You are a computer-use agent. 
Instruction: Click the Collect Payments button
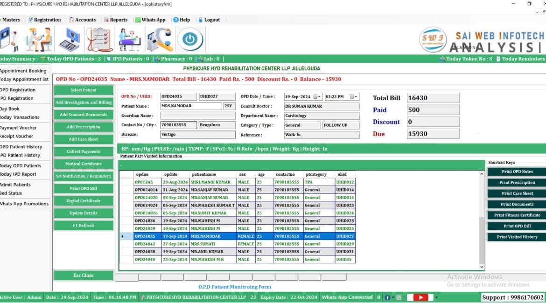click(83, 151)
